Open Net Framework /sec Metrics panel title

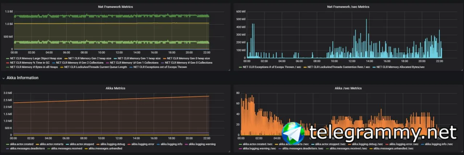[348, 7]
